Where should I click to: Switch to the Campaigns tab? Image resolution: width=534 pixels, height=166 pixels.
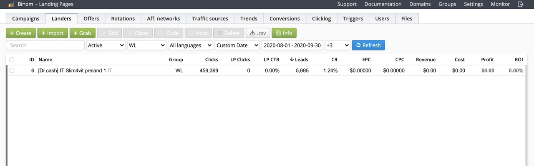coord(26,18)
